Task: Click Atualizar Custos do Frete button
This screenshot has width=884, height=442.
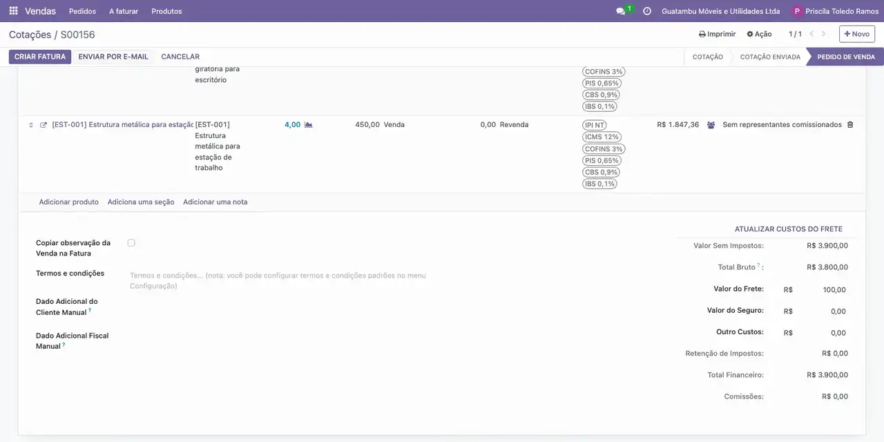Action: 788,229
